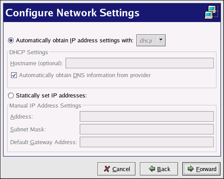Image resolution: width=224 pixels, height=179 pixels.
Task: Click the dhcp combo box text
Action: pyautogui.click(x=146, y=41)
